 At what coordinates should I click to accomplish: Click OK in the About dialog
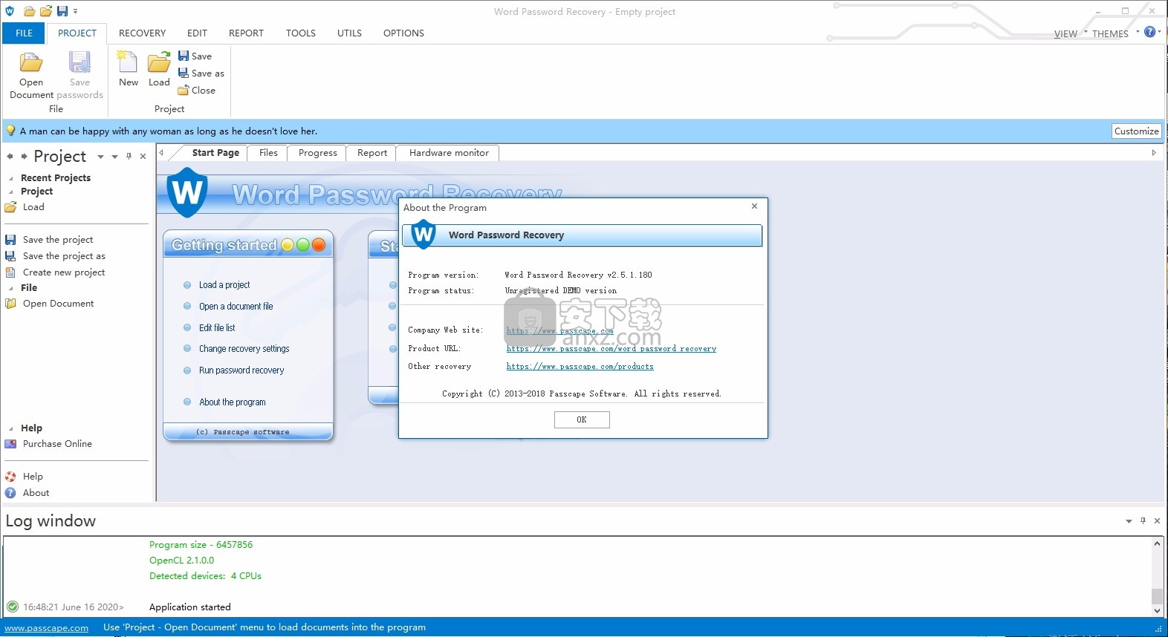(x=582, y=419)
